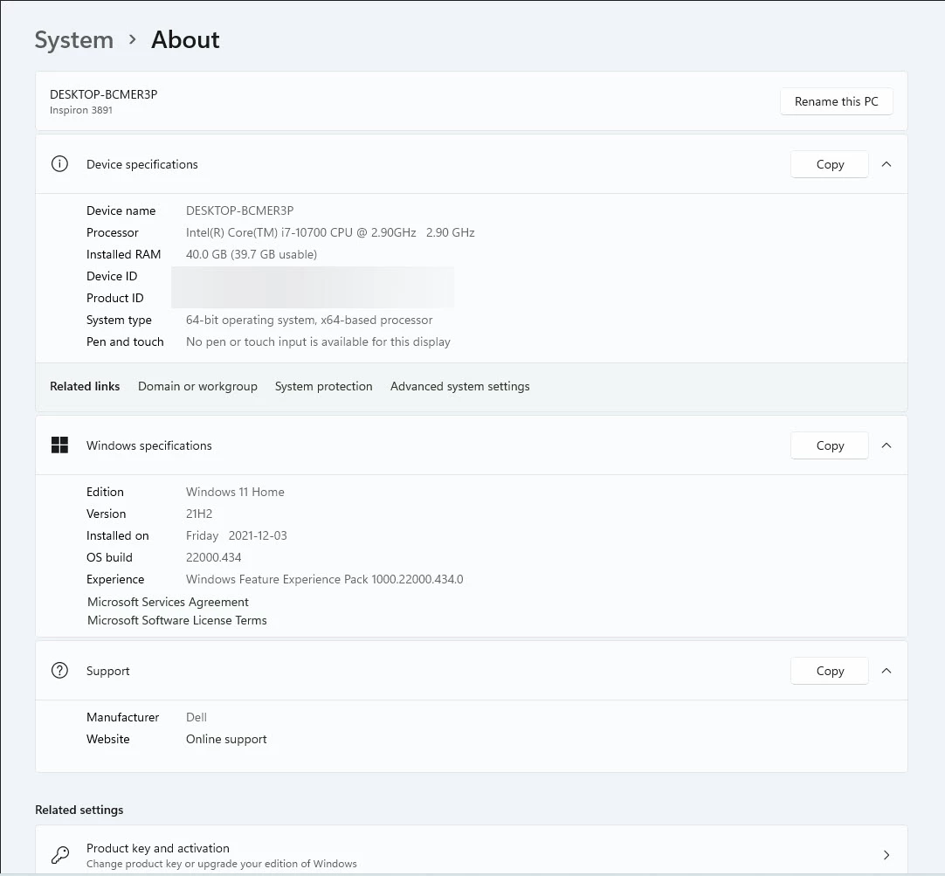Click the Device specifications heading

coord(142,164)
